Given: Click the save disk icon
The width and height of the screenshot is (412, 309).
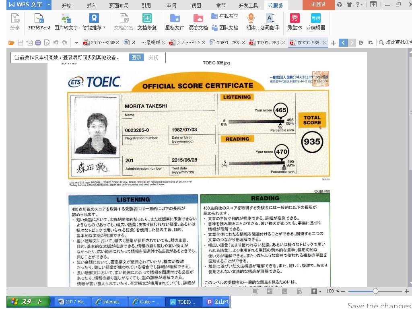Looking at the screenshot, I should (20, 43).
